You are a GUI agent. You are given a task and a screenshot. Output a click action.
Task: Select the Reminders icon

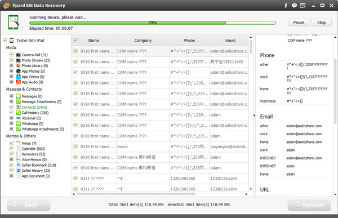tap(19, 154)
